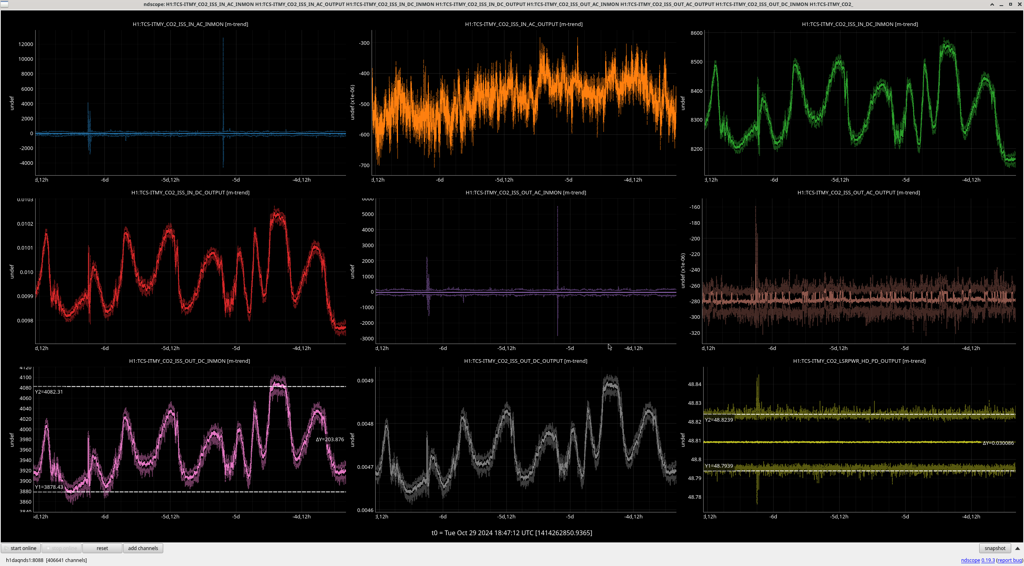The image size is (1024, 566).
Task: Open the ndscope 0.19.3 link
Action: [978, 560]
